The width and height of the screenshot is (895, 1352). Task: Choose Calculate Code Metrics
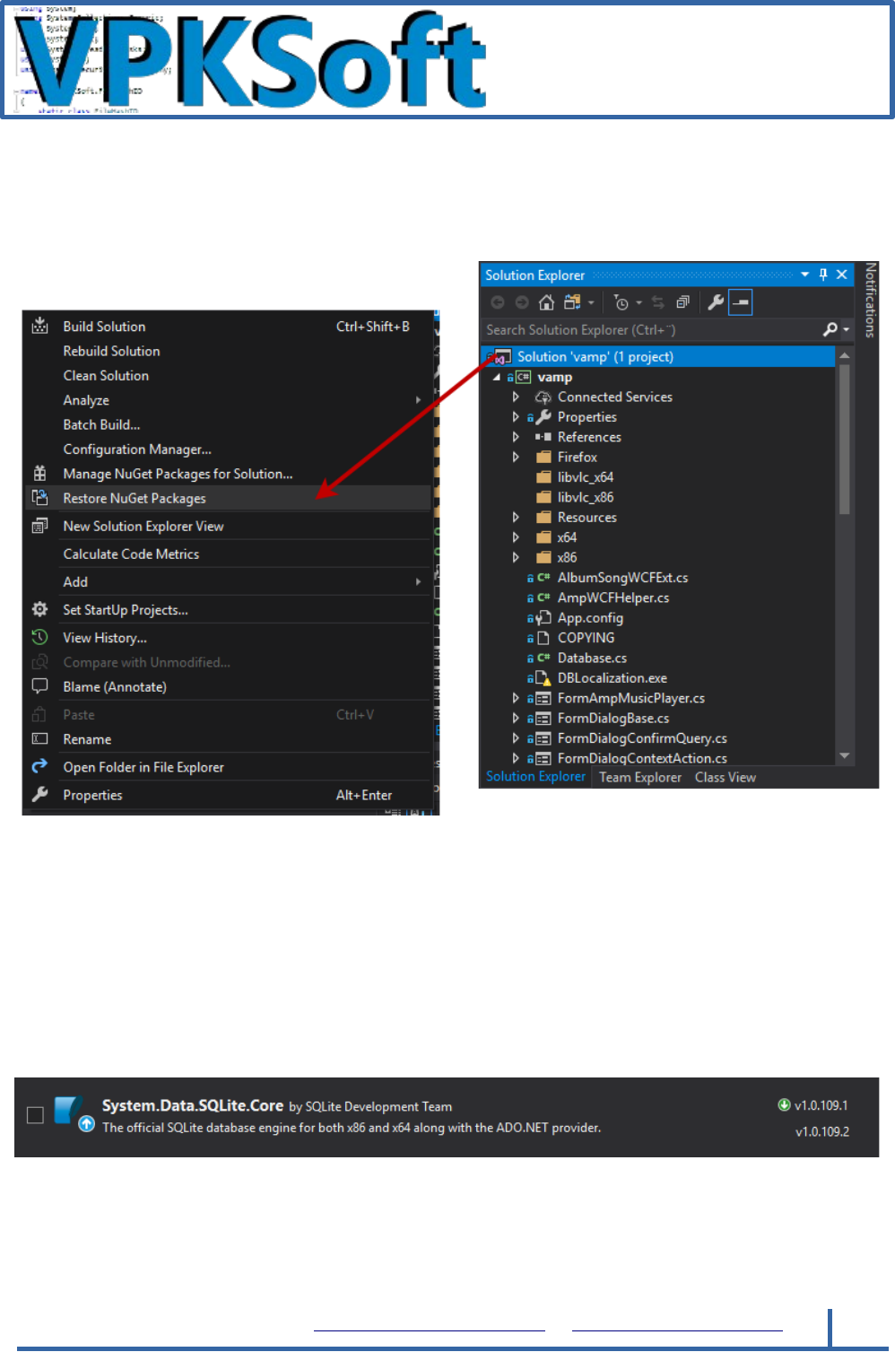[x=229, y=554]
